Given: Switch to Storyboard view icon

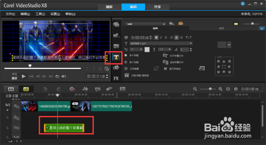Looking at the screenshot, I should click(11, 89).
